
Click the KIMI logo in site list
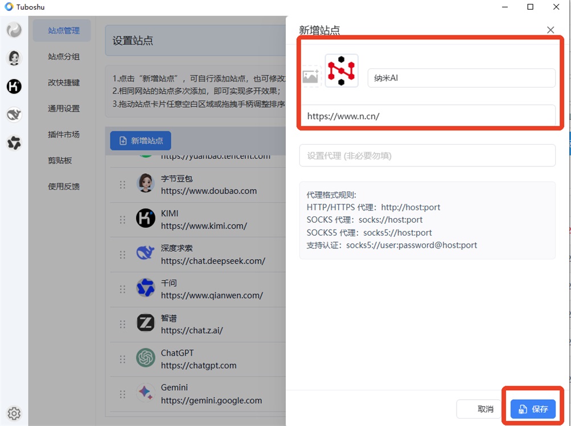pyautogui.click(x=146, y=218)
